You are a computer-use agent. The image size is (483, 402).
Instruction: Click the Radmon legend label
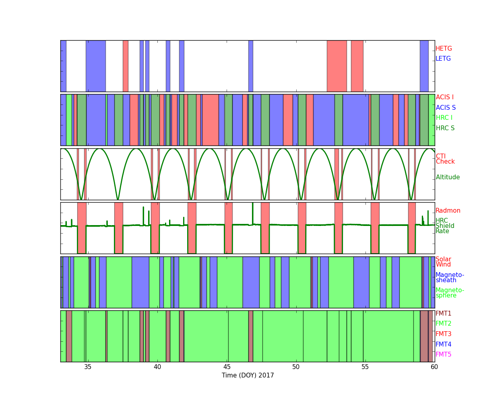coord(448,211)
